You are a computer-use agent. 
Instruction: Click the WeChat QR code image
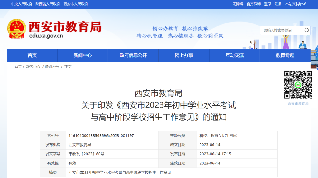[298, 85]
